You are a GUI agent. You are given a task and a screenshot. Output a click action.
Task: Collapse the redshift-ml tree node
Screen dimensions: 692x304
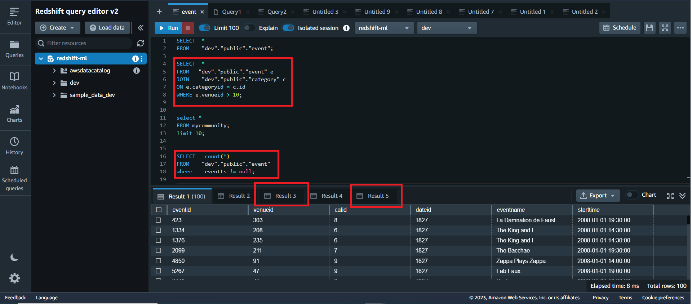[x=41, y=58]
